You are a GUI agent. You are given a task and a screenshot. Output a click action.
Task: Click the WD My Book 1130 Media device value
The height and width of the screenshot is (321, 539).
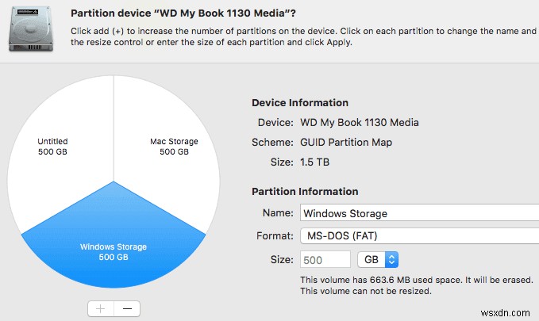(x=360, y=123)
